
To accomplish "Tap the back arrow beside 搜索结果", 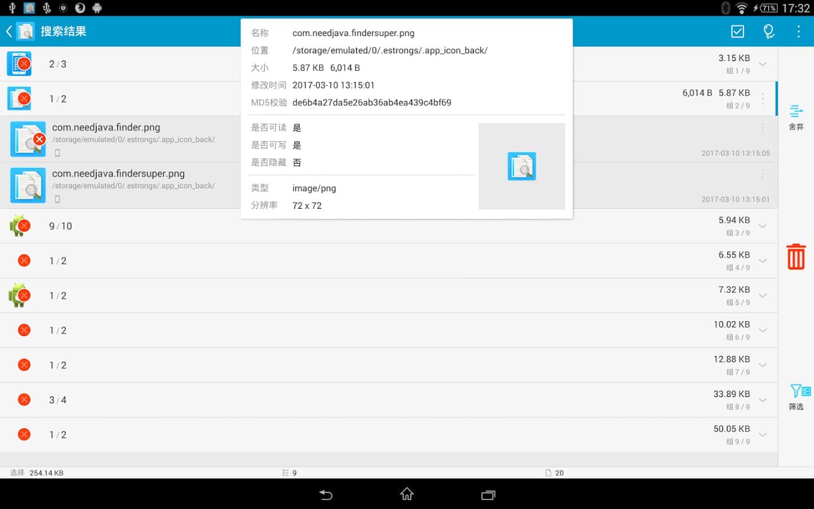I will (x=9, y=32).
